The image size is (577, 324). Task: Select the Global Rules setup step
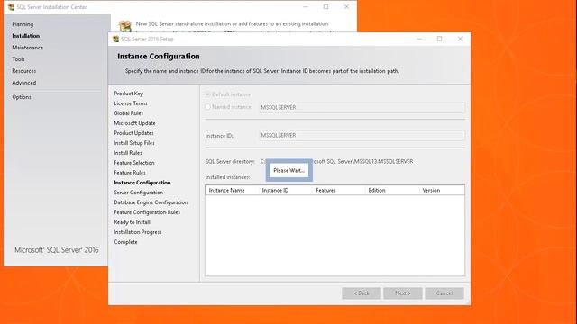tap(128, 113)
